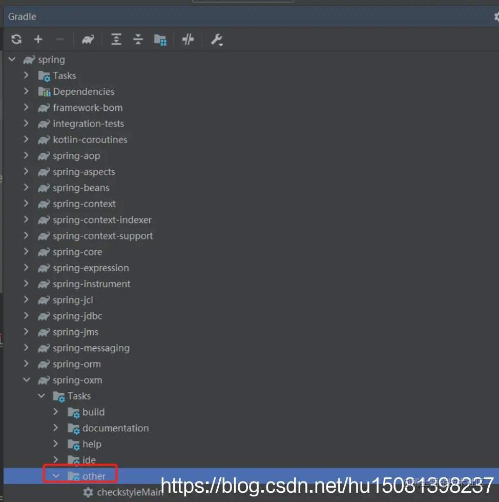The image size is (499, 502).
Task: Select spring-core text label
Action: 78,252
